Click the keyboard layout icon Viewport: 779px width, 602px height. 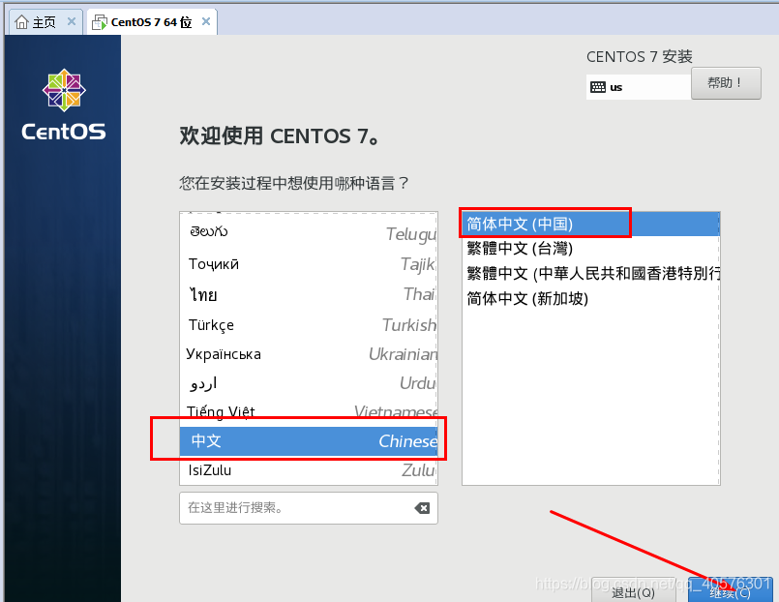tap(598, 87)
